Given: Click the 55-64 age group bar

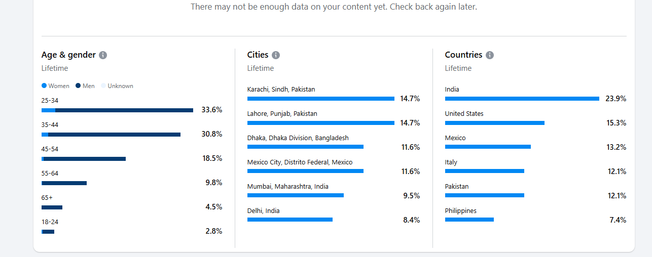Looking at the screenshot, I should coord(64,183).
